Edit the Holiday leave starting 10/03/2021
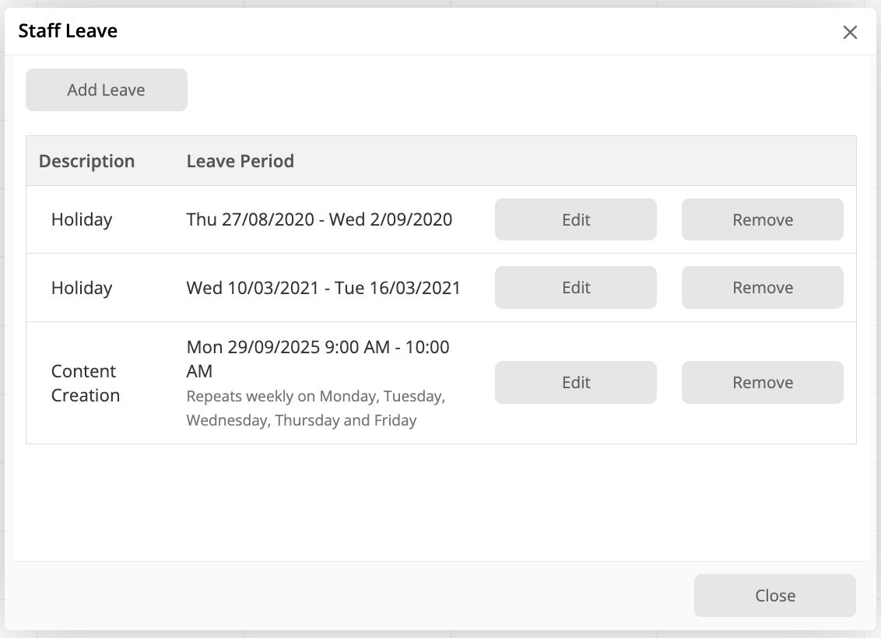 [576, 288]
